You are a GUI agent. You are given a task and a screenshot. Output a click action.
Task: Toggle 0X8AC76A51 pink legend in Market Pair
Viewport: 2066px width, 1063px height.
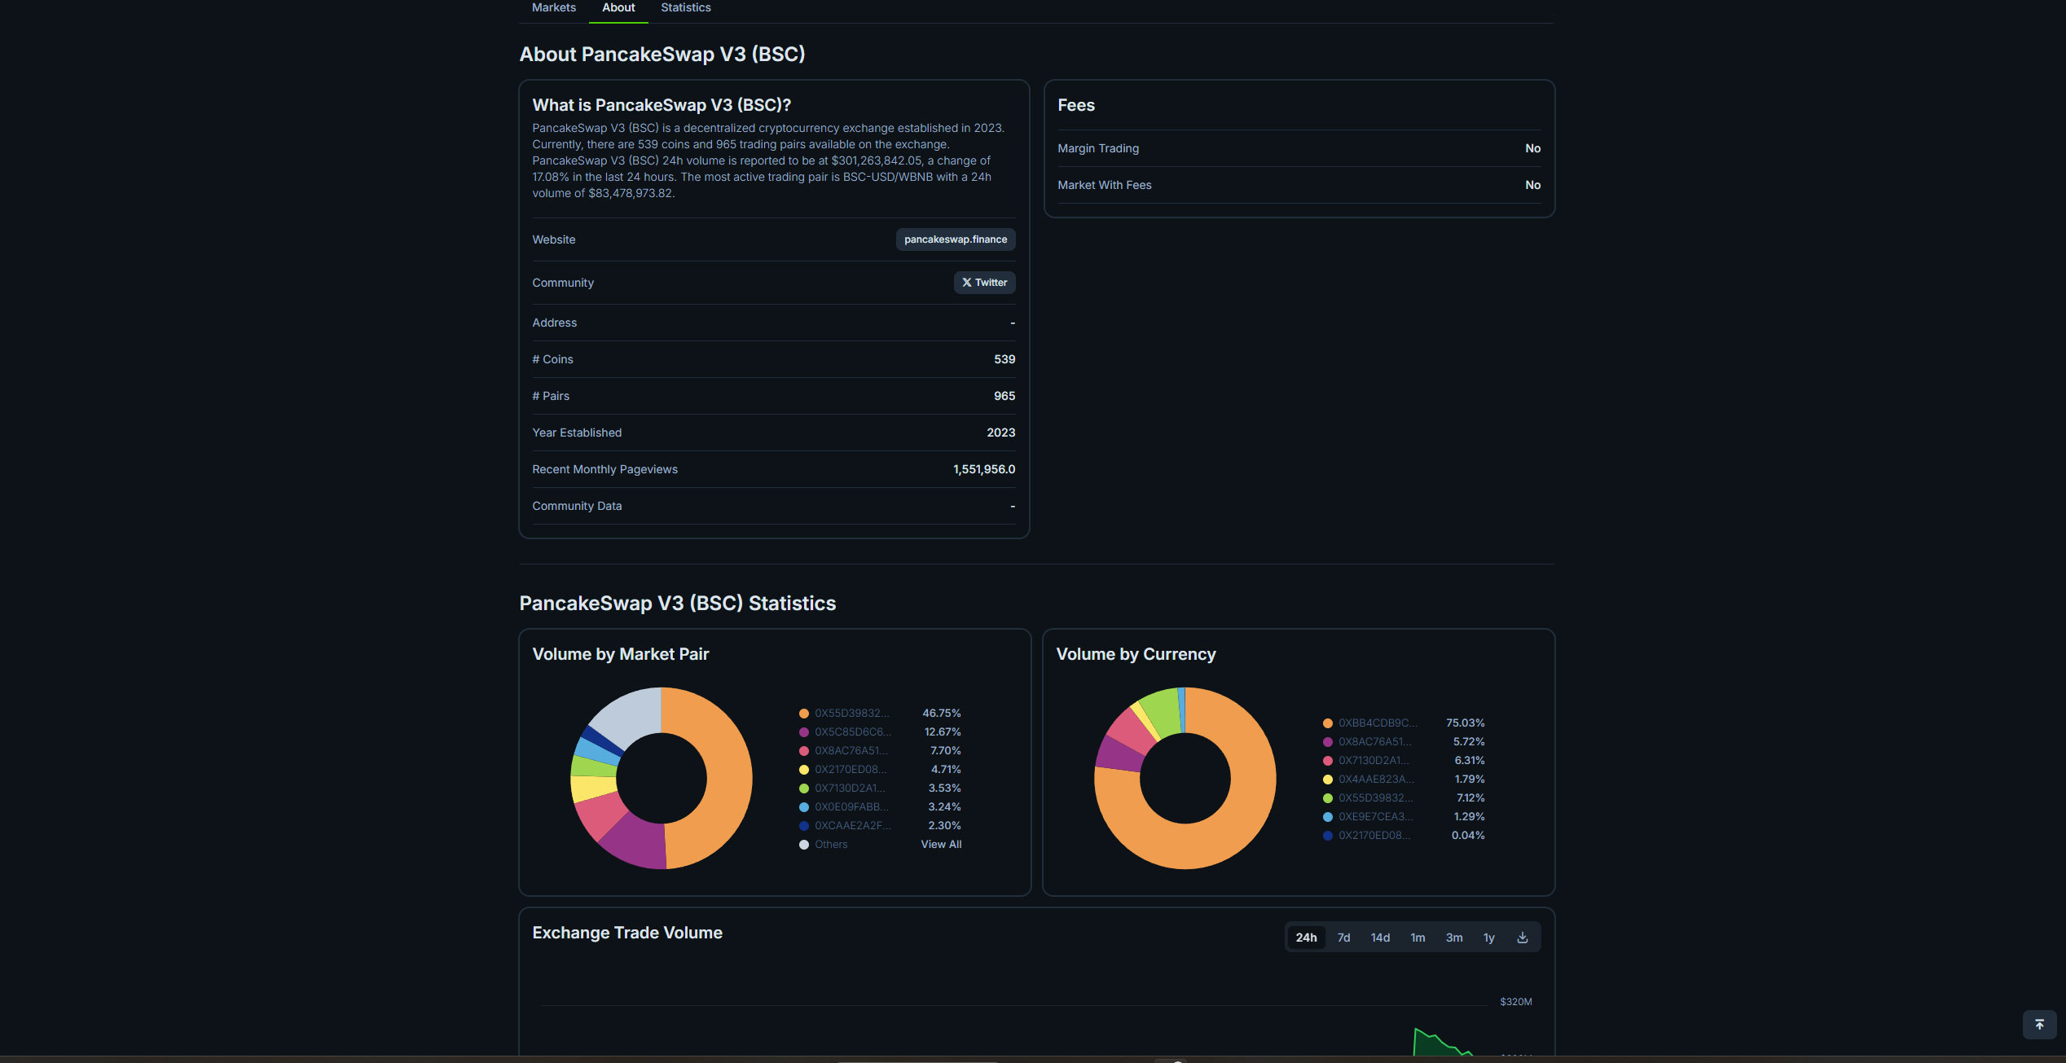click(x=803, y=751)
